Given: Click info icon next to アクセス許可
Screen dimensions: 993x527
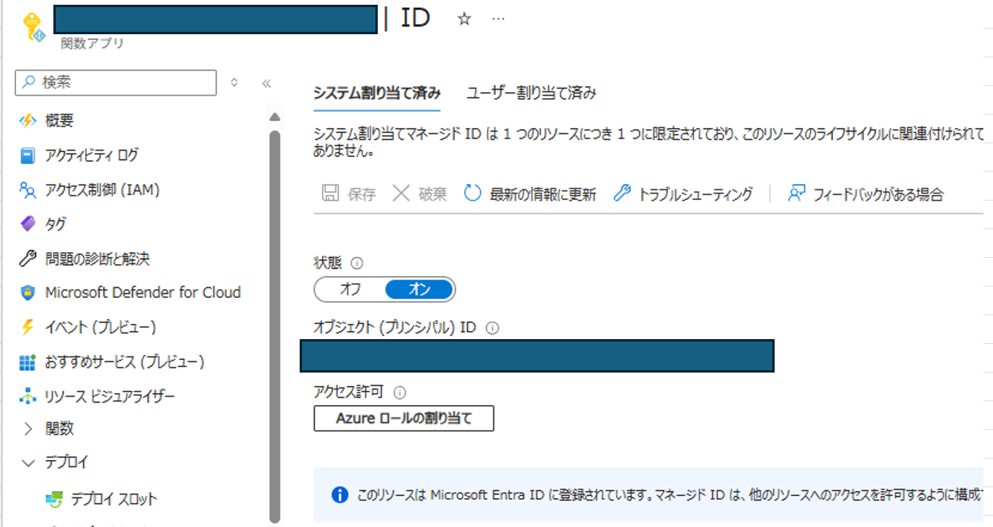Looking at the screenshot, I should [400, 392].
